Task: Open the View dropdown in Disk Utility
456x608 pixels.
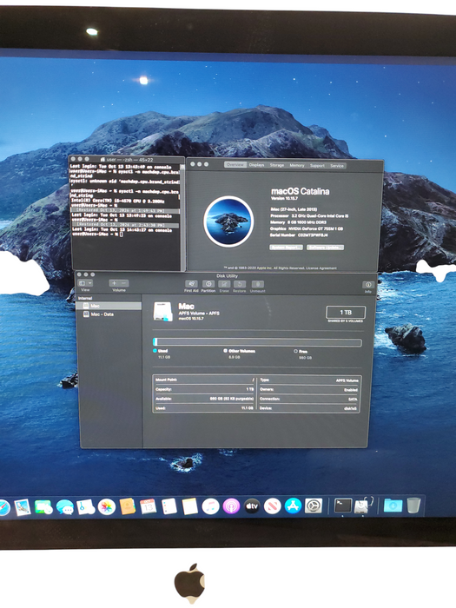Action: coord(85,283)
